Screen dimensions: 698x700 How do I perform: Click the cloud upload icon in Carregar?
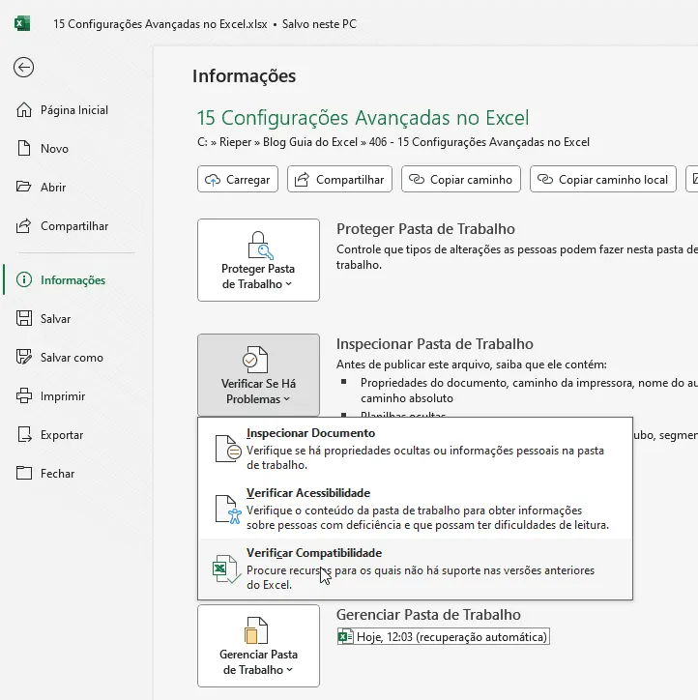(x=213, y=180)
